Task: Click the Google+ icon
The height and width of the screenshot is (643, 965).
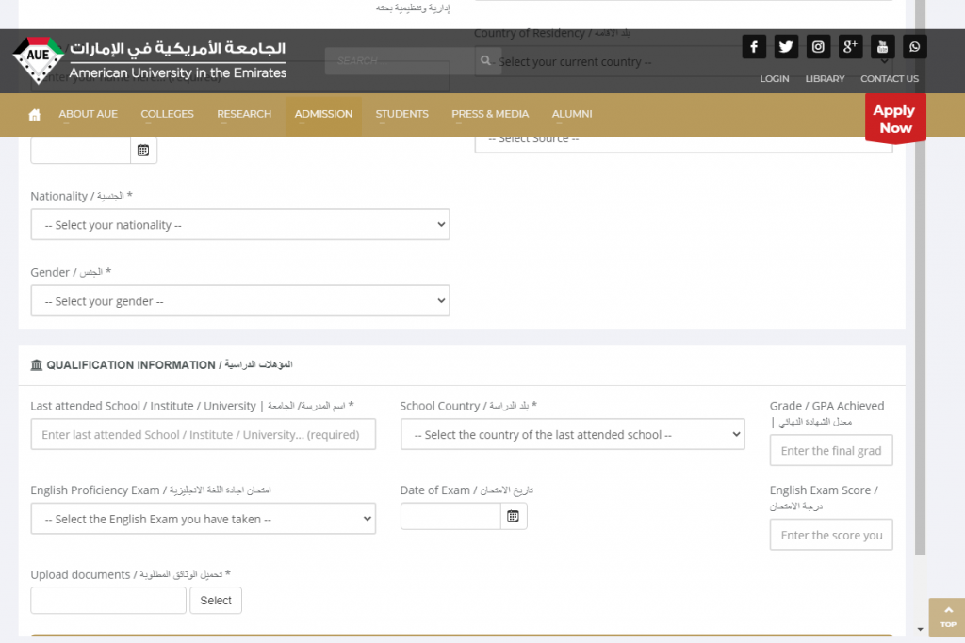Action: click(x=850, y=46)
